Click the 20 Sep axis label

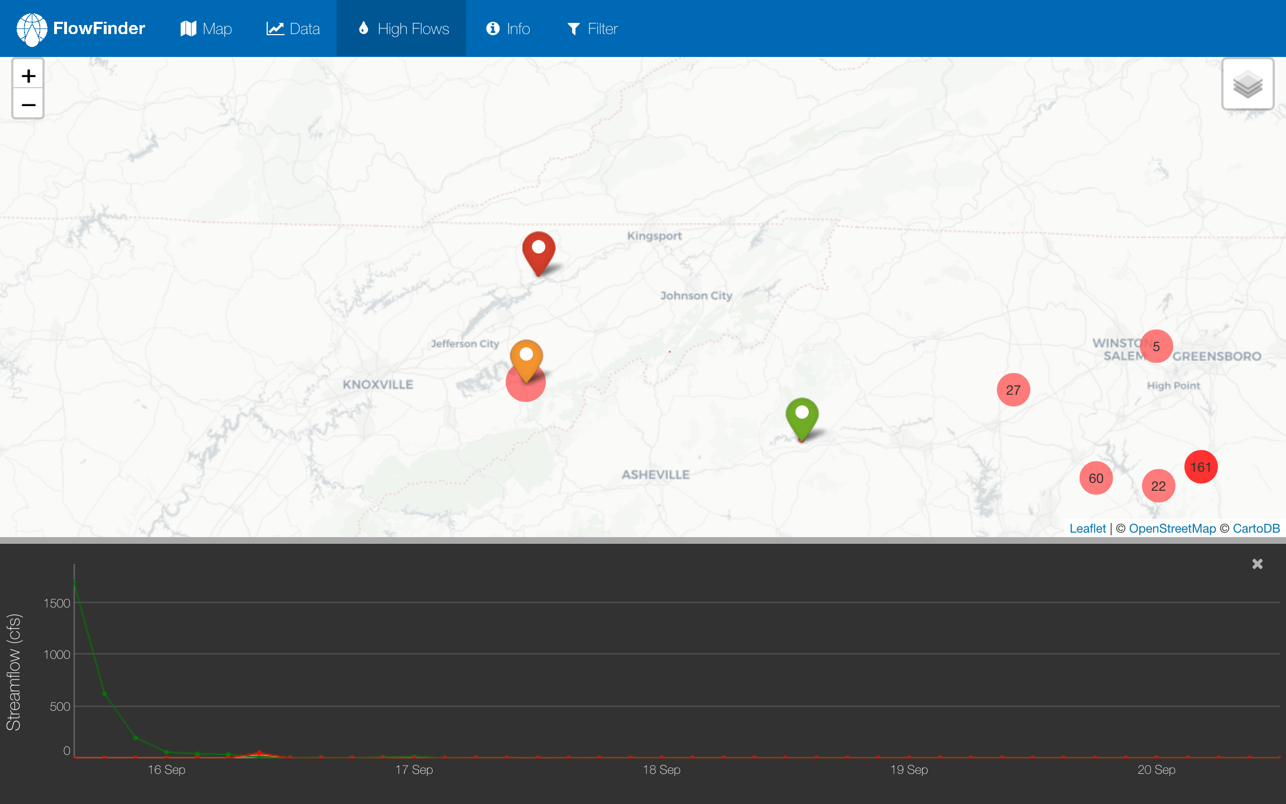click(x=1157, y=769)
